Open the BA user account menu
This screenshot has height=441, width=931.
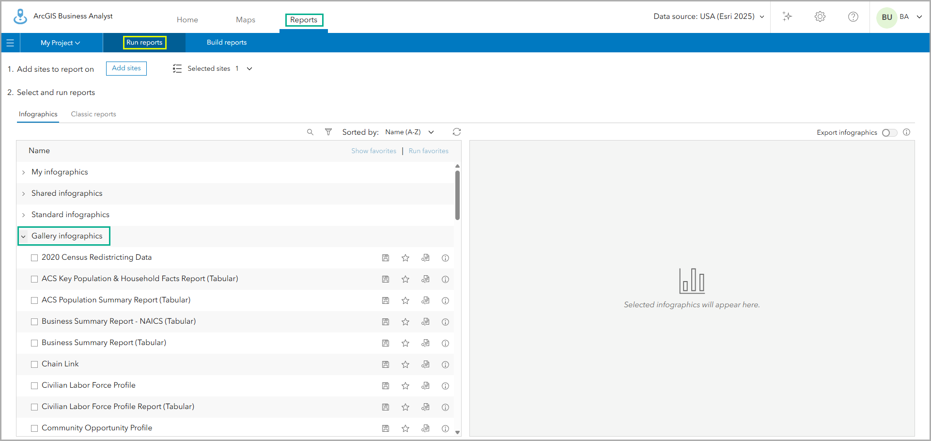900,17
